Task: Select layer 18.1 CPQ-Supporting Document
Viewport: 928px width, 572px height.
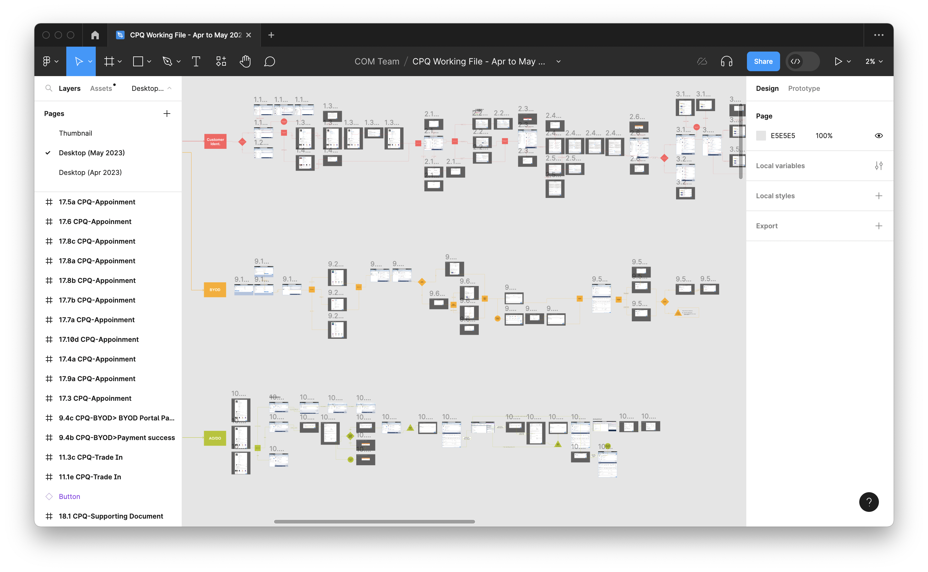Action: coord(108,516)
